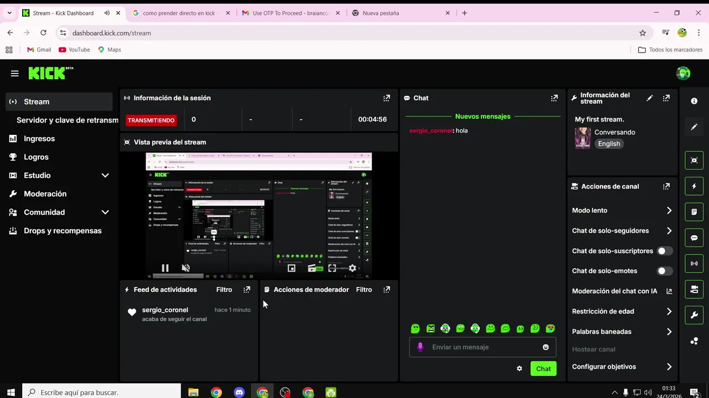Toggle Chat de solo-suscriptores switch
The image size is (709, 398).
(x=665, y=251)
